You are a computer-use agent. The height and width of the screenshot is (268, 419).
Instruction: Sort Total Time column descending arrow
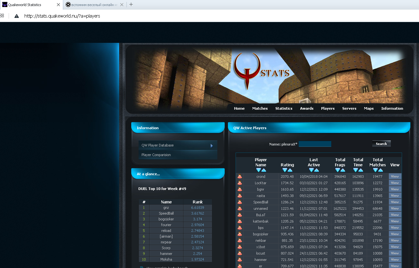[356, 170]
